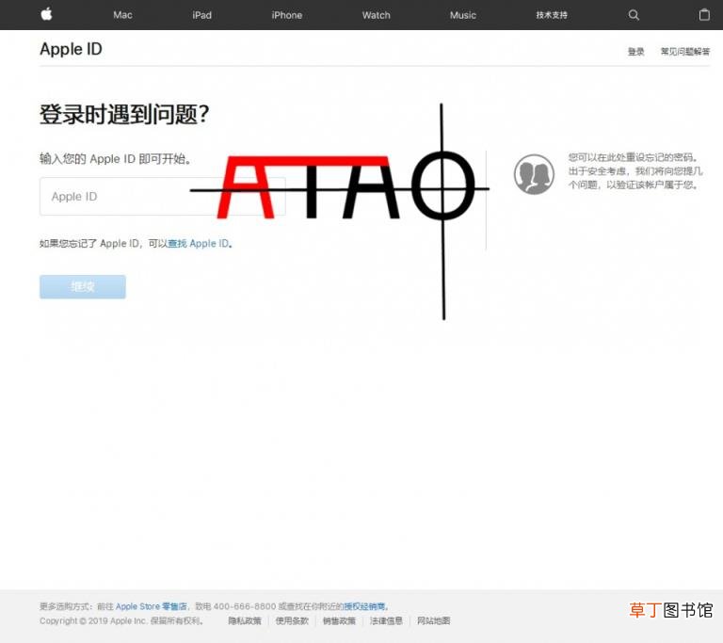Open the 技术支持 menu item

pyautogui.click(x=552, y=15)
